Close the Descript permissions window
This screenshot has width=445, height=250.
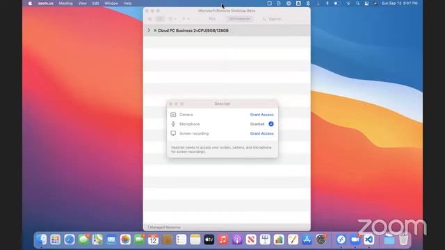170,103
